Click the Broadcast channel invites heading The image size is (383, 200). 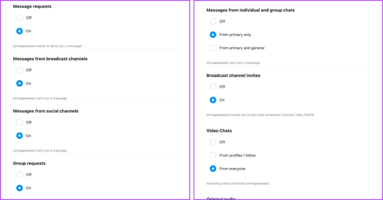233,75
